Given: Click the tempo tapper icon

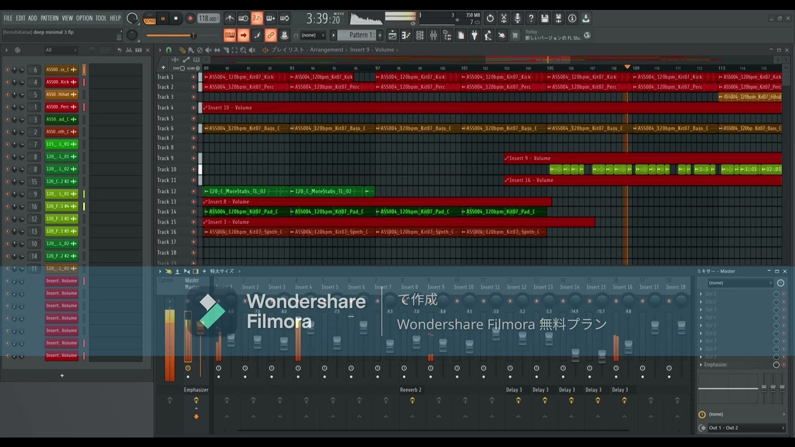Looking at the screenshot, I should 488,35.
